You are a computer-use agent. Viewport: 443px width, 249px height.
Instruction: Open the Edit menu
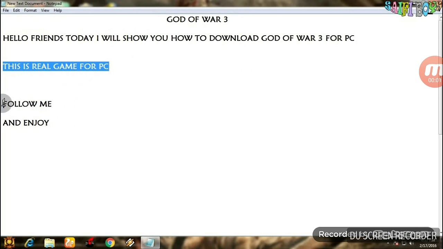point(16,10)
